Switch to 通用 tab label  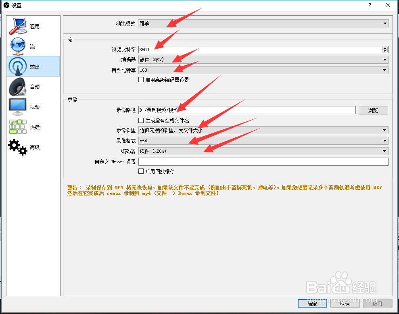coord(35,27)
